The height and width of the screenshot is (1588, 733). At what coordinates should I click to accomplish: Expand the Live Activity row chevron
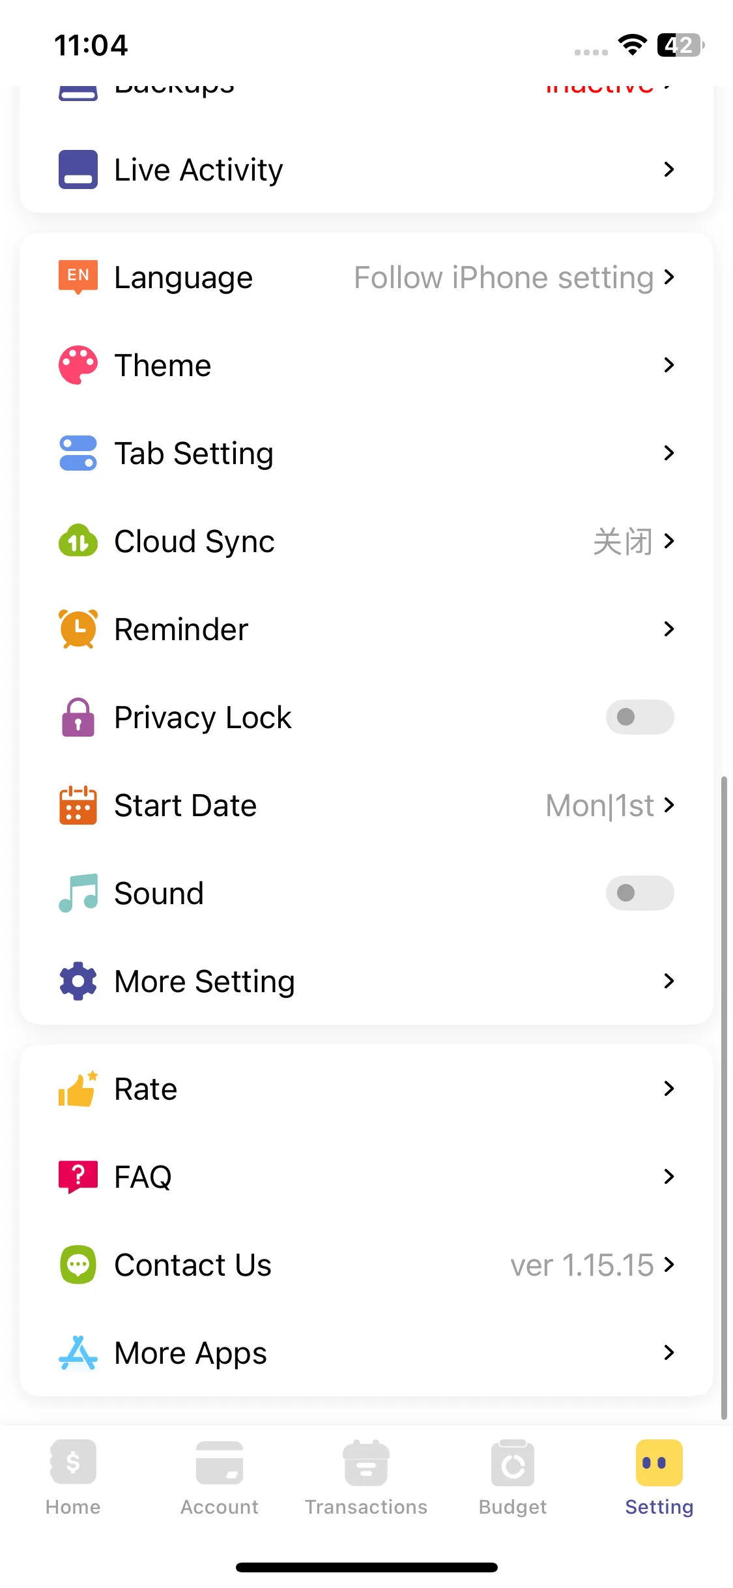pyautogui.click(x=668, y=169)
